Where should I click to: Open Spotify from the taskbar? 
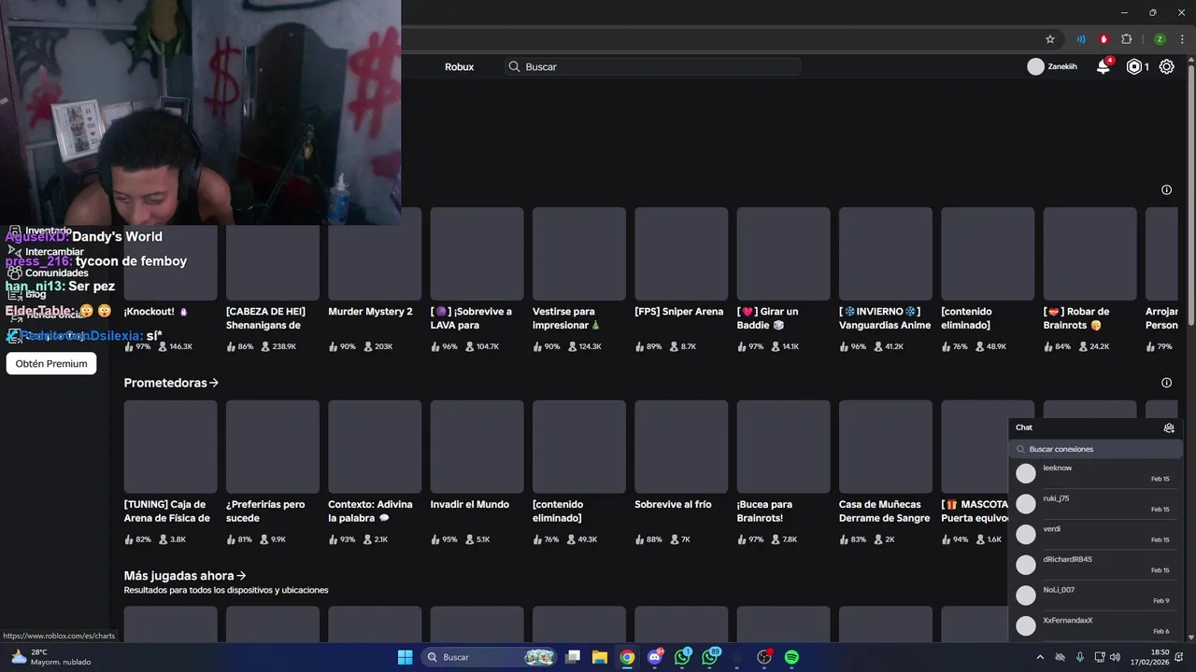click(x=791, y=657)
